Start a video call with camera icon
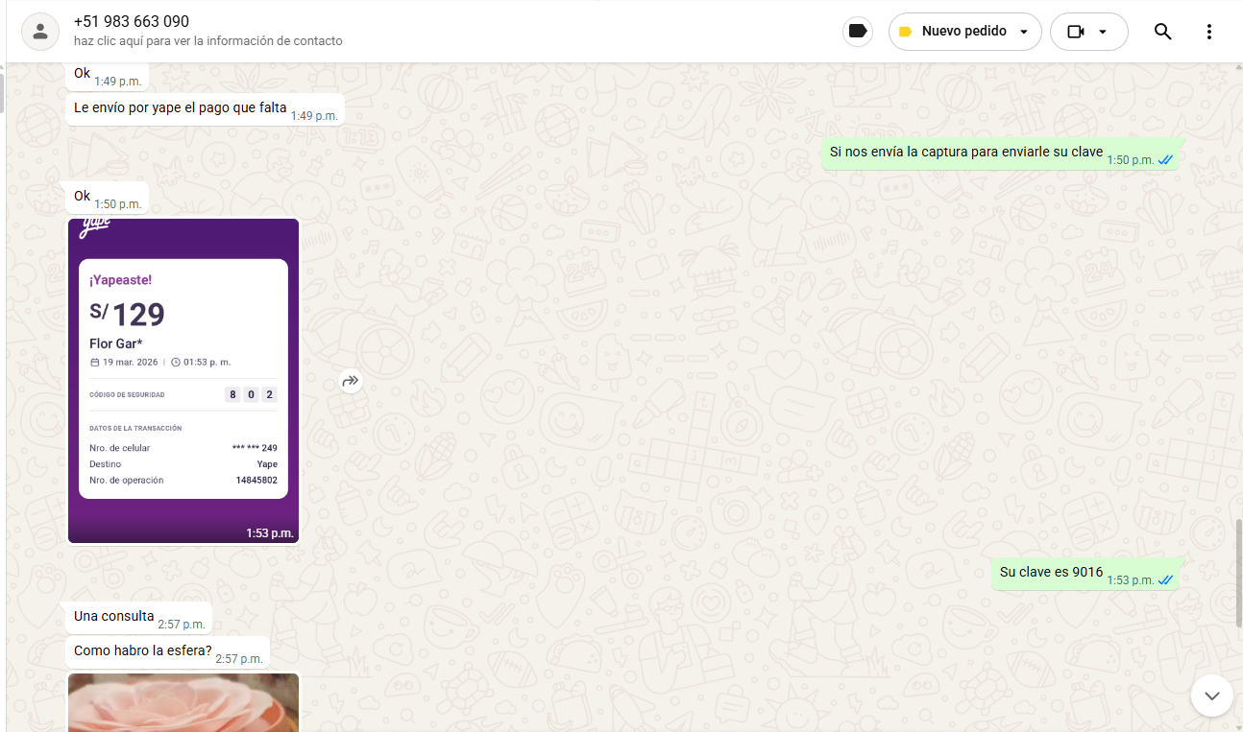 (x=1075, y=32)
